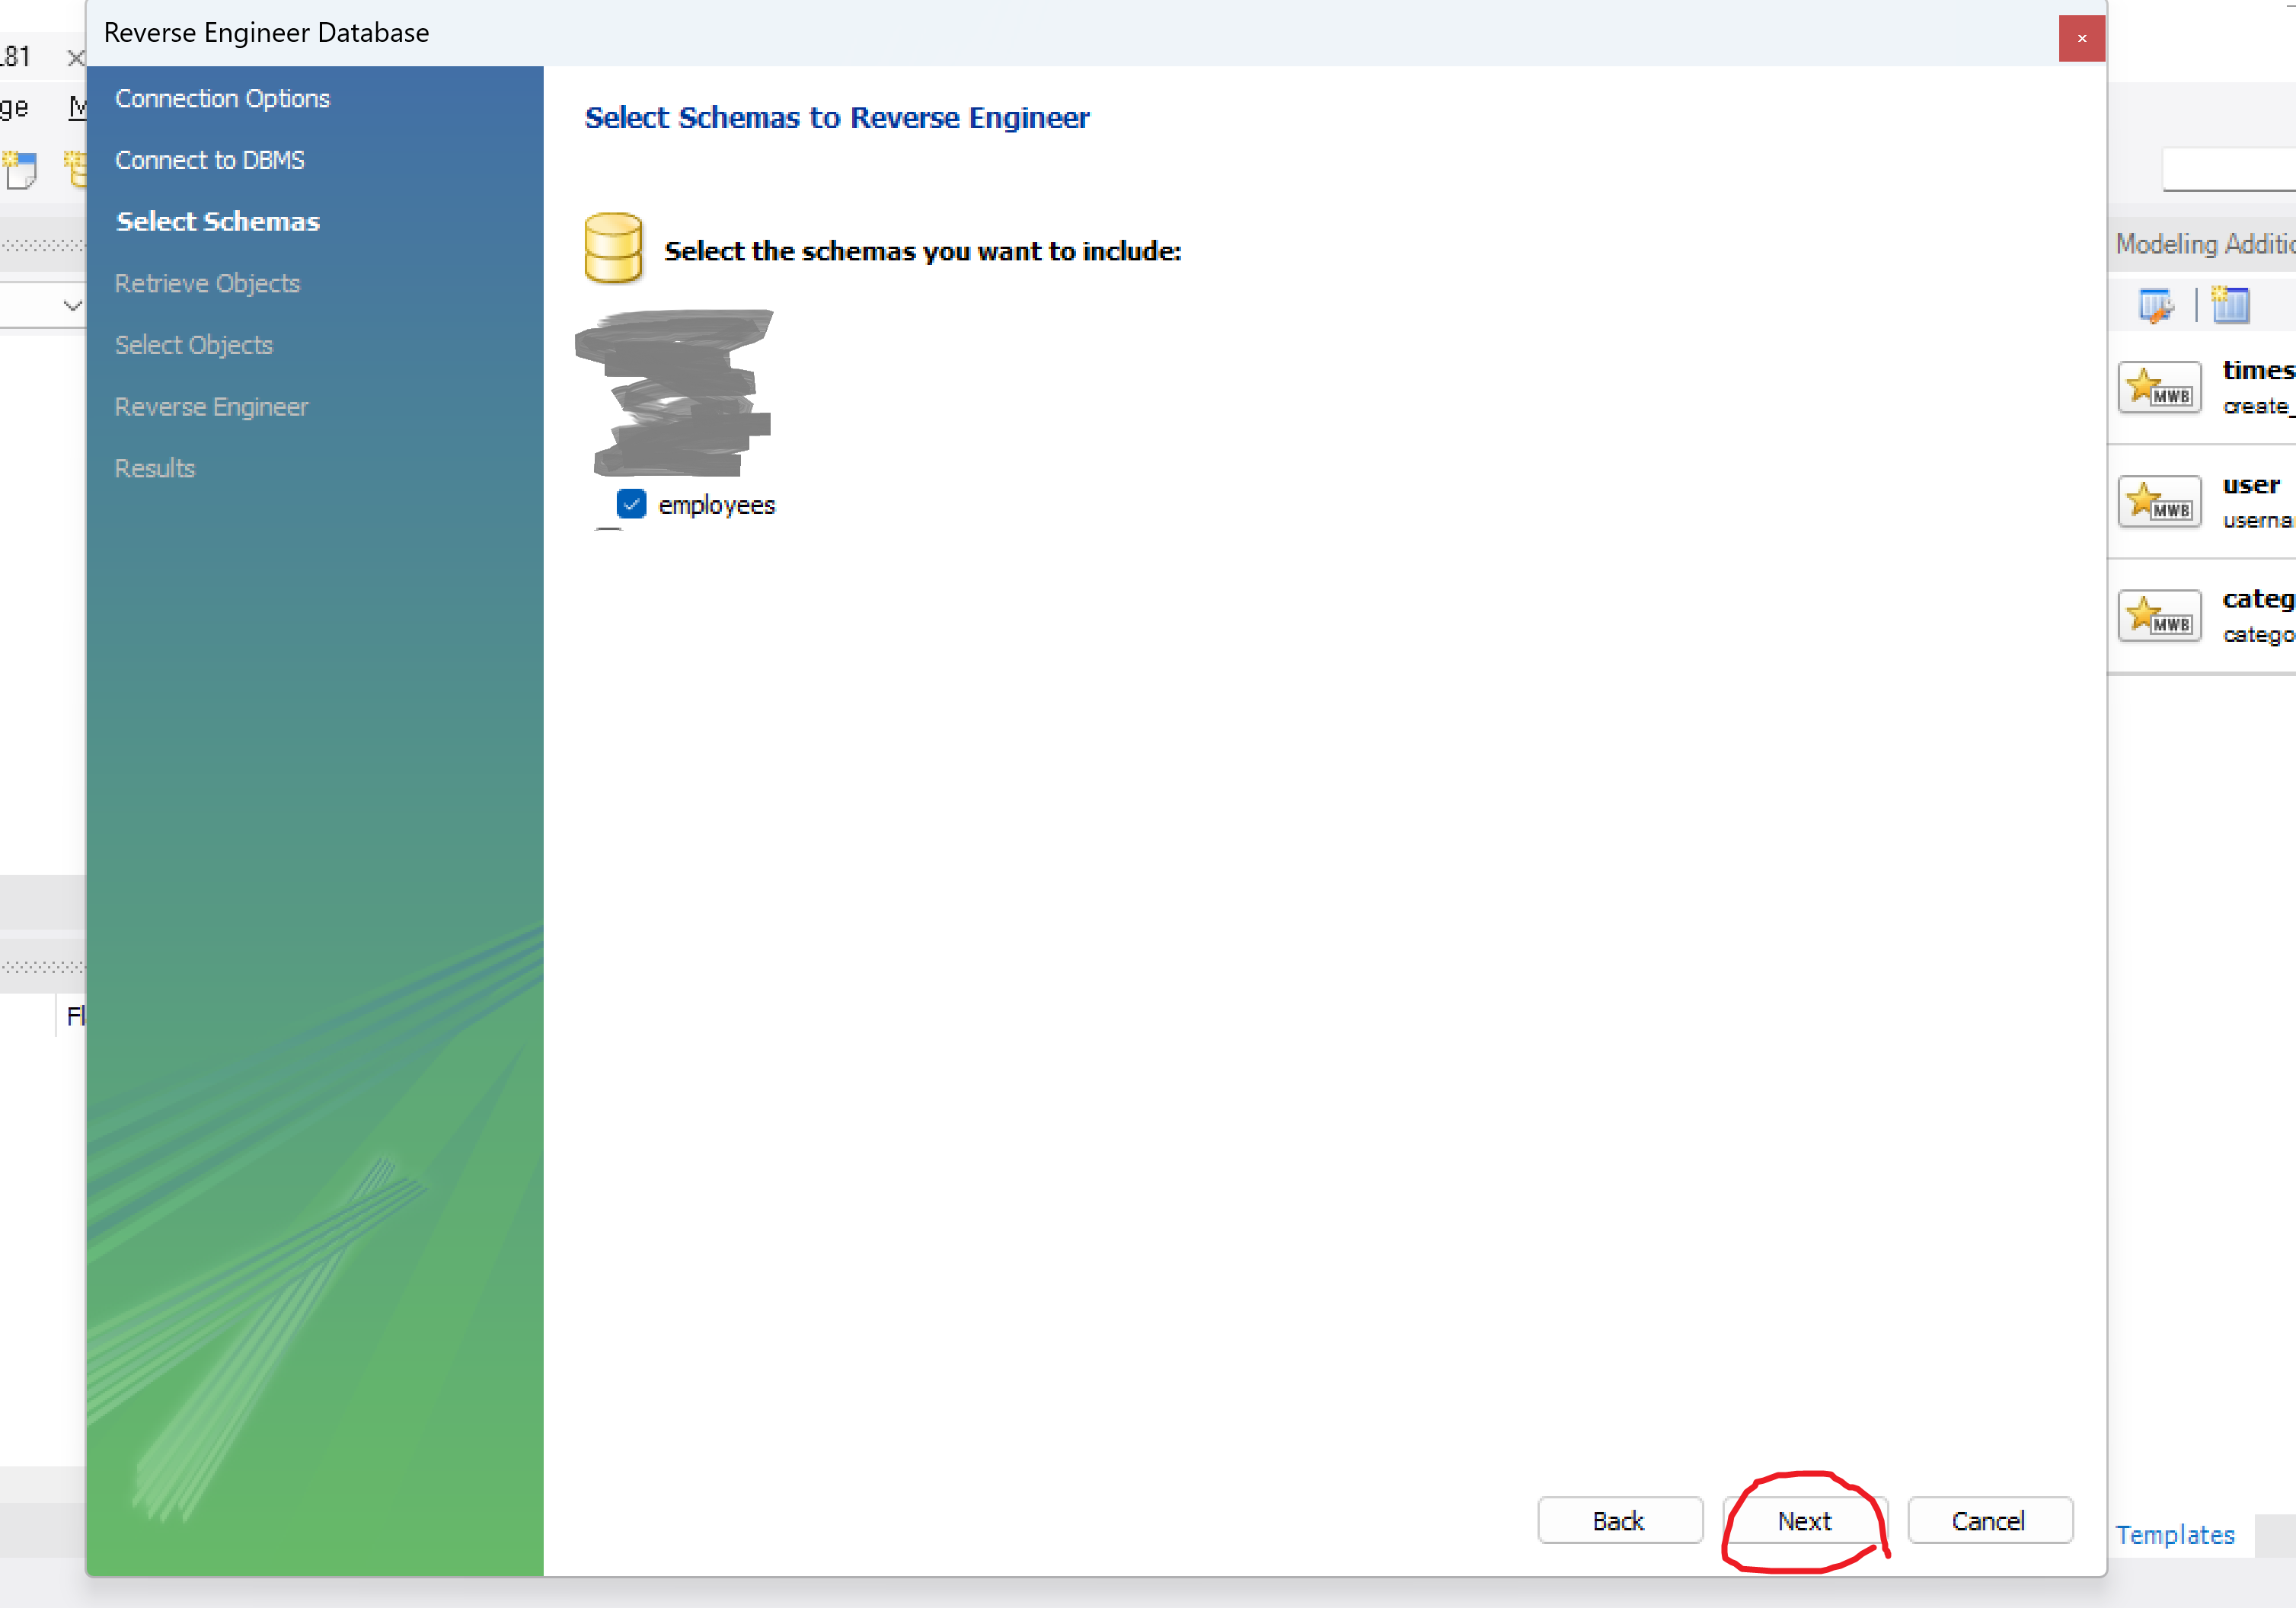Click the user MWB template icon
This screenshot has height=1608, width=2296.
pos(2159,502)
